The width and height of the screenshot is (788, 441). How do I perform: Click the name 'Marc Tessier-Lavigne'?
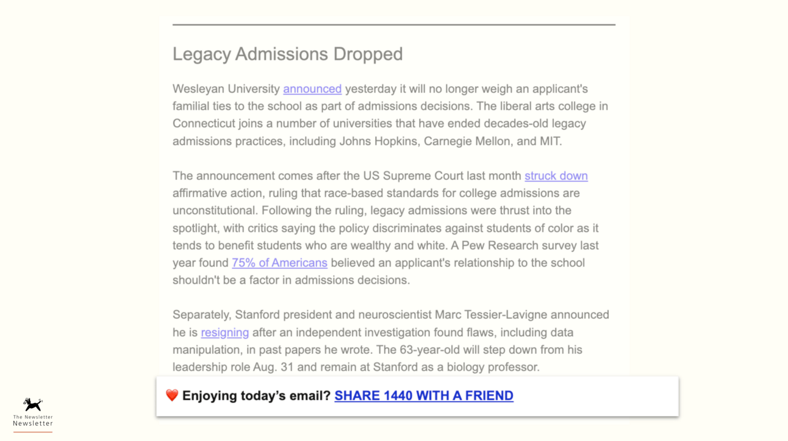click(490, 315)
